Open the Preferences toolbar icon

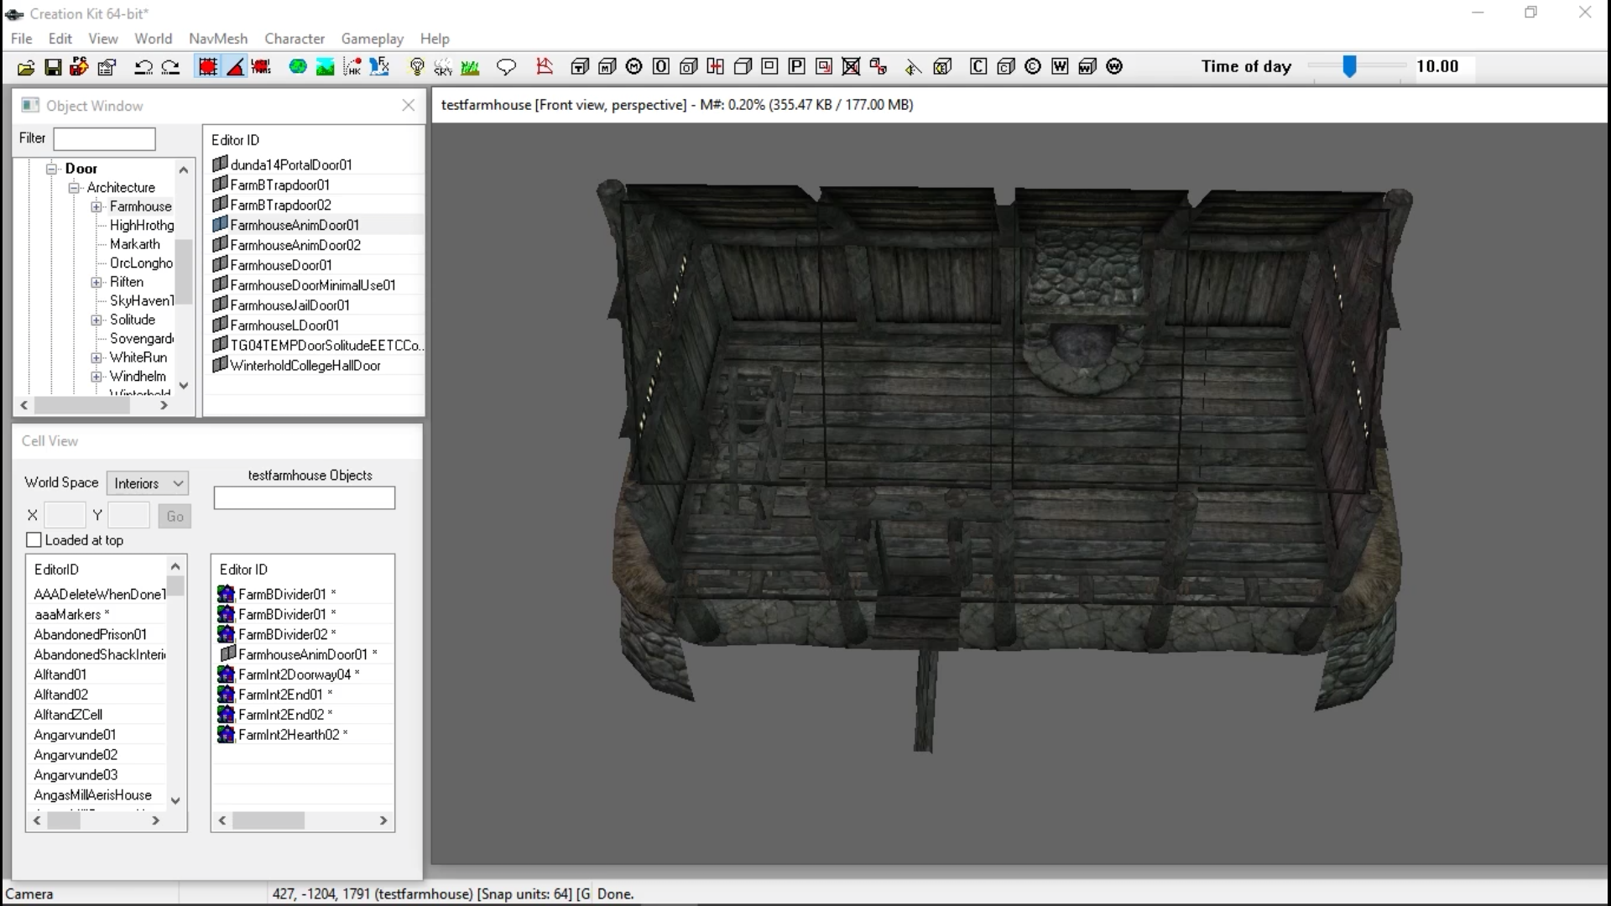pyautogui.click(x=107, y=67)
